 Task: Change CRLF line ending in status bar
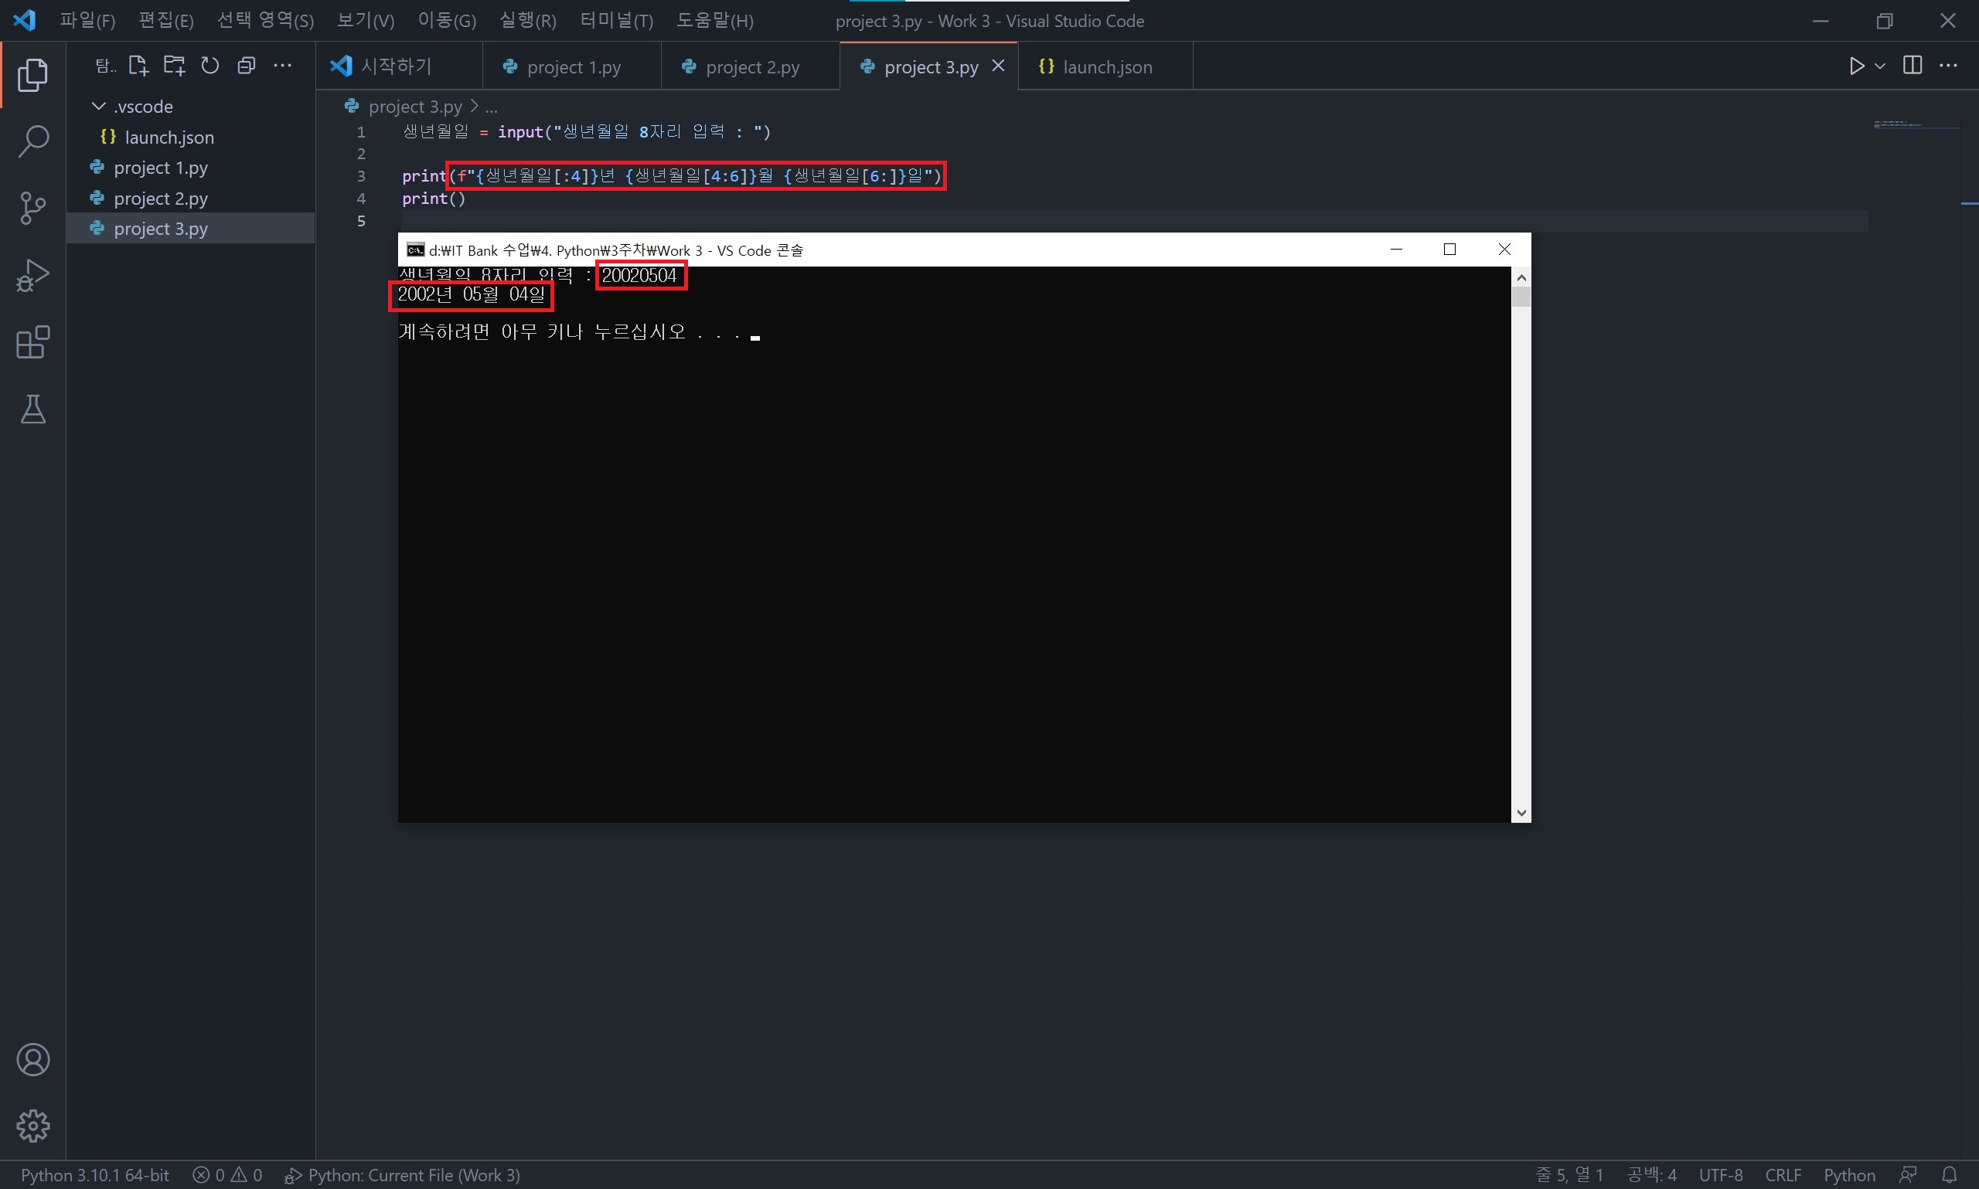[1783, 1174]
